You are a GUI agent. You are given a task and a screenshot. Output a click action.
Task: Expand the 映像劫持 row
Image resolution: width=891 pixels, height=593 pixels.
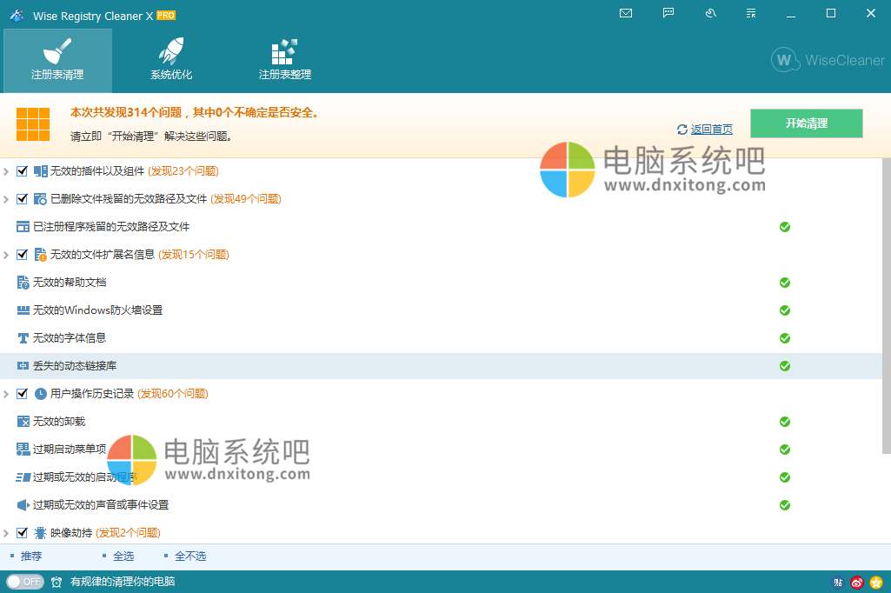coord(6,533)
